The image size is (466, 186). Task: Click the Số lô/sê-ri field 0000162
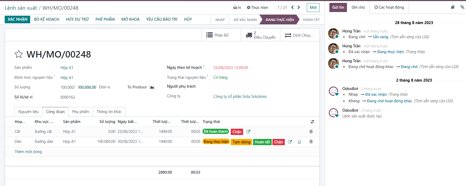point(68,97)
